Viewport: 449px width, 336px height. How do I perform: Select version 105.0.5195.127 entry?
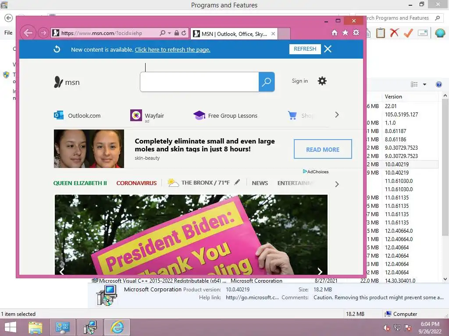(x=401, y=114)
